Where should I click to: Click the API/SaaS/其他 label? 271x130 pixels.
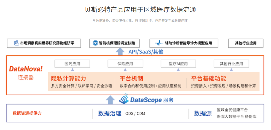tap(146, 52)
